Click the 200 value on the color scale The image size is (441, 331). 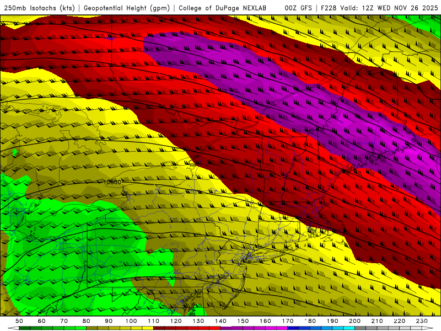tap(354, 321)
